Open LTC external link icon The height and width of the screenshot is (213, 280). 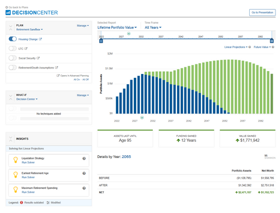(26, 49)
